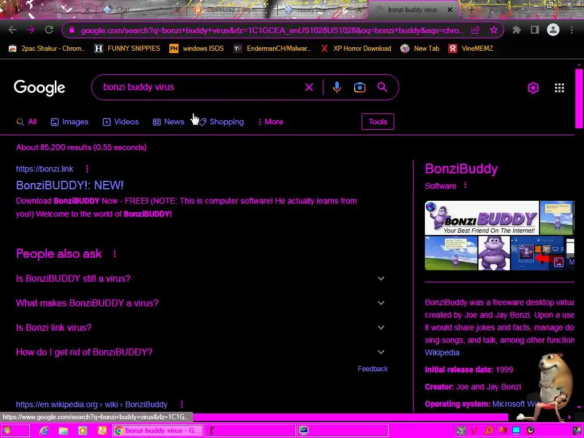Open the 'VineMEMZ' bookmark

[x=471, y=48]
